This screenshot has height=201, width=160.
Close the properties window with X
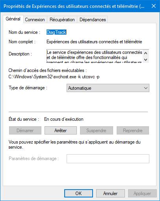click(x=154, y=6)
